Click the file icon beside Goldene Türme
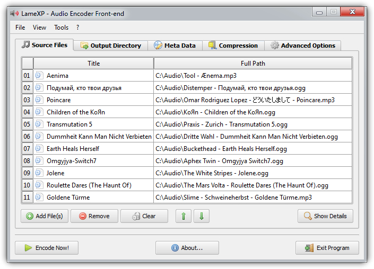This screenshot has height=269, width=374. click(38, 197)
